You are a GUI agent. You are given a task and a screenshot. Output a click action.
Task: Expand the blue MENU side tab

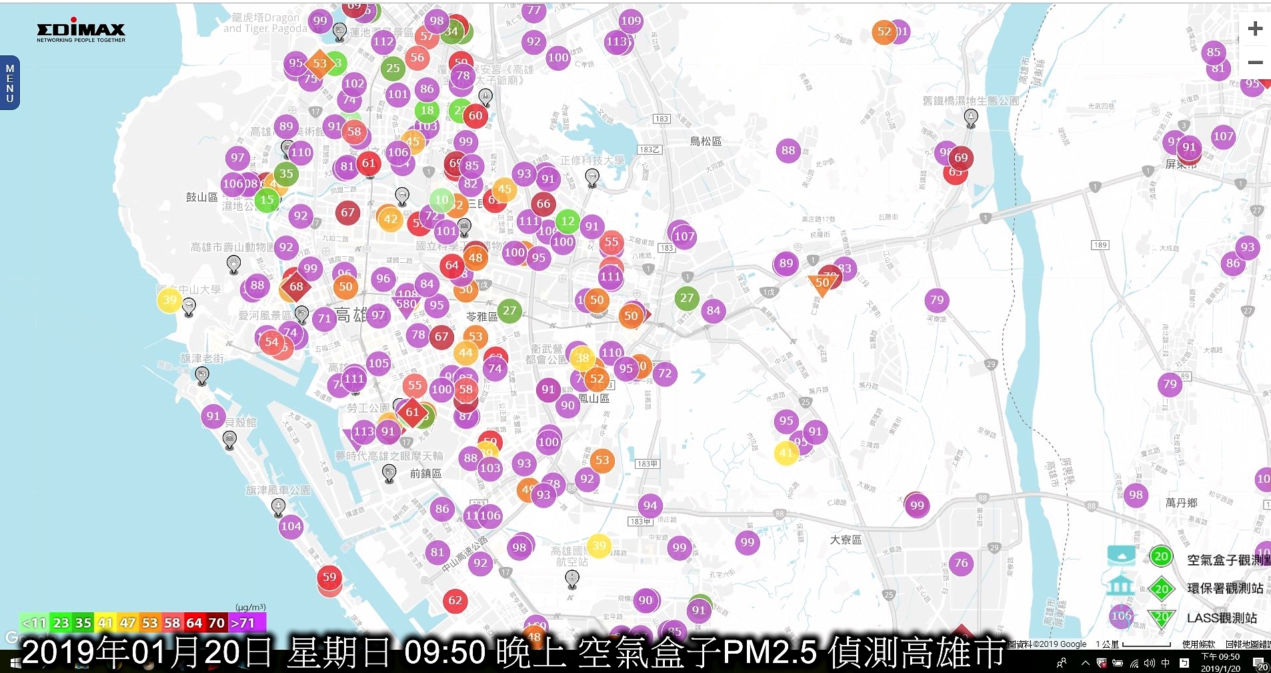coord(9,83)
